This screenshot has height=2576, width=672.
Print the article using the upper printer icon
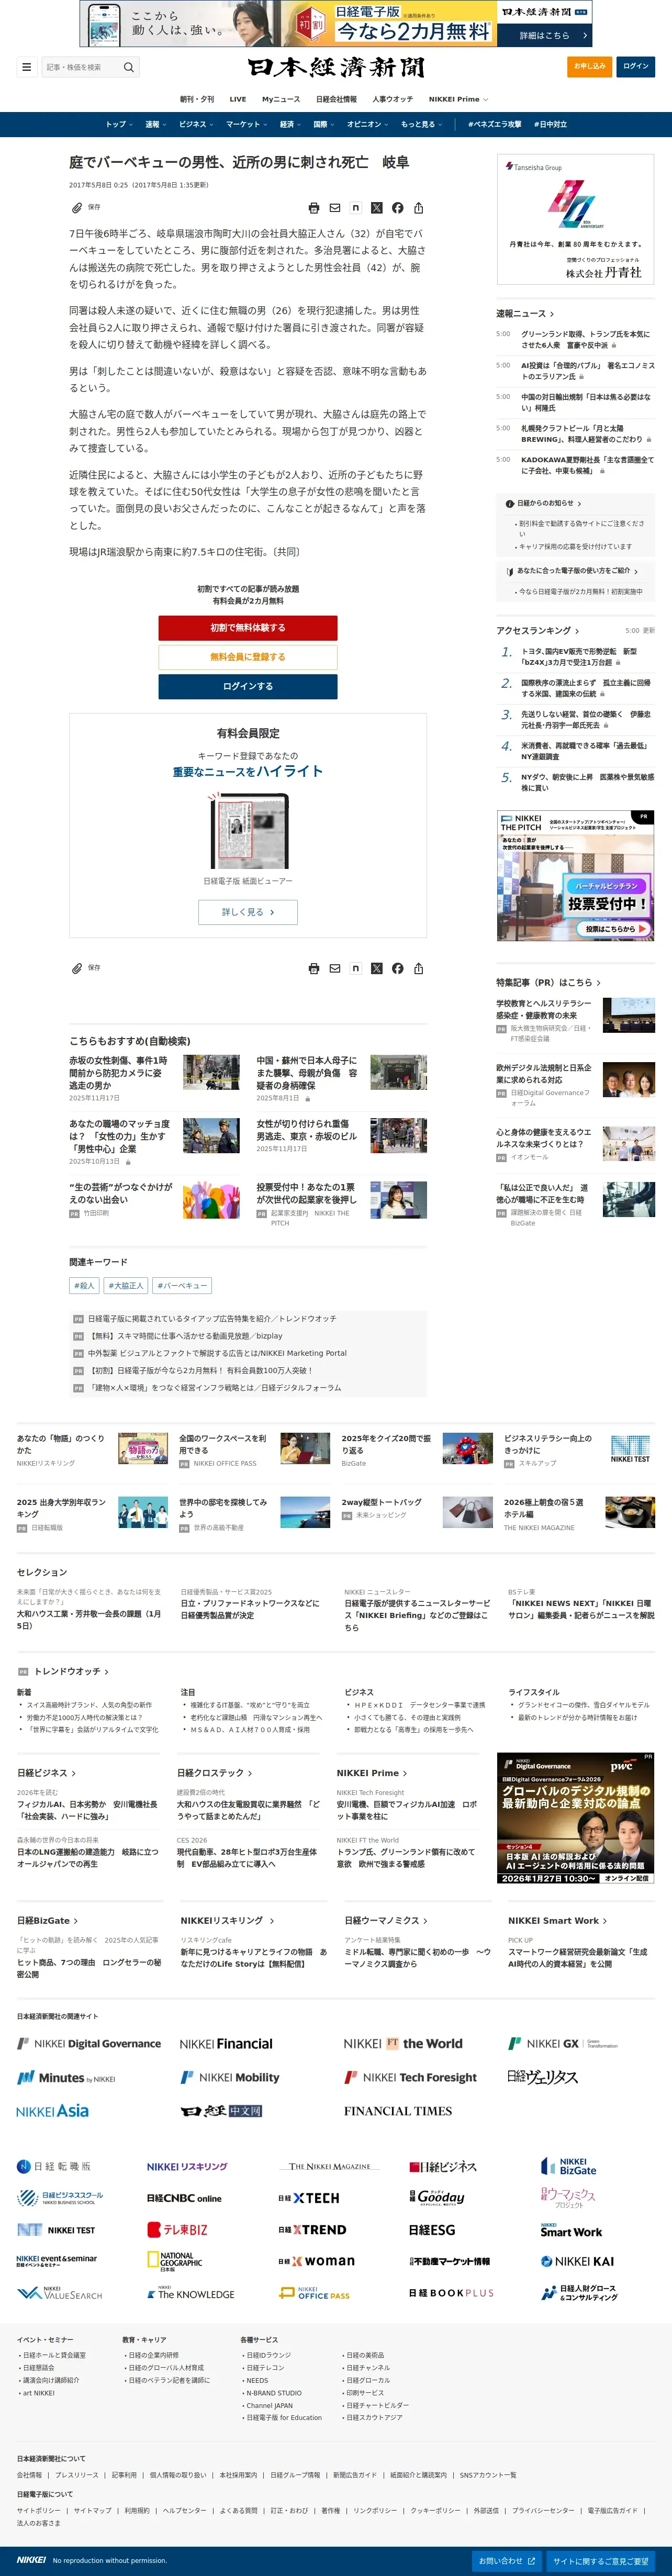coord(314,208)
